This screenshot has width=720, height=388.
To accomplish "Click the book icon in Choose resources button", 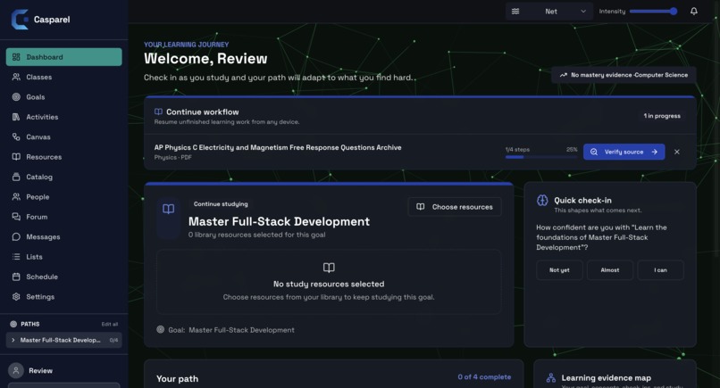I will [x=420, y=207].
